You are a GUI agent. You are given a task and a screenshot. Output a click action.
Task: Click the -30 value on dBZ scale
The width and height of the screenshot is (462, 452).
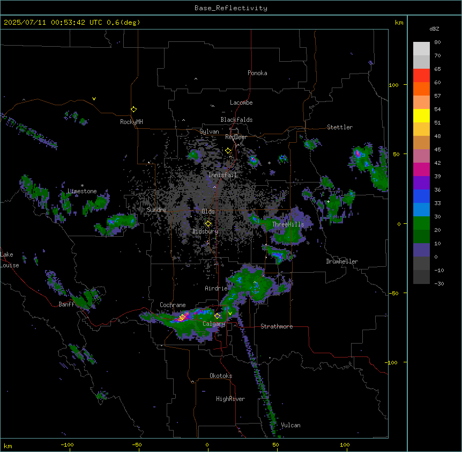tap(439, 283)
